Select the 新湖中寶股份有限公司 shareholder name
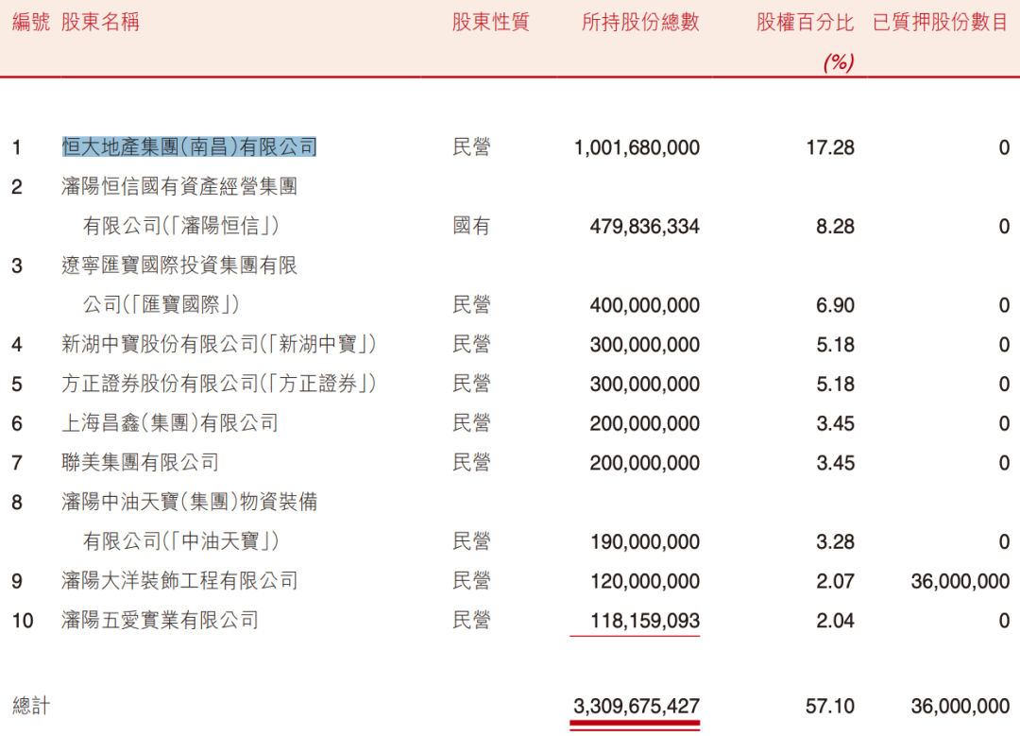This screenshot has width=1020, height=736. coord(219,345)
